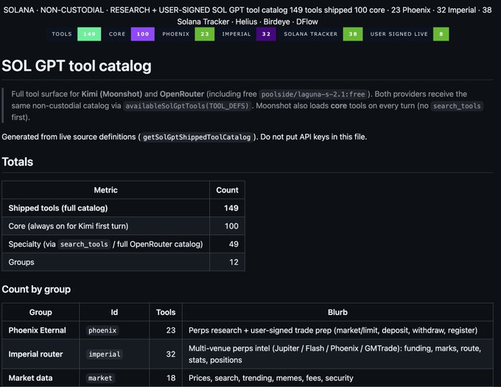
Task: Select the Market data group cell
Action: click(41, 378)
